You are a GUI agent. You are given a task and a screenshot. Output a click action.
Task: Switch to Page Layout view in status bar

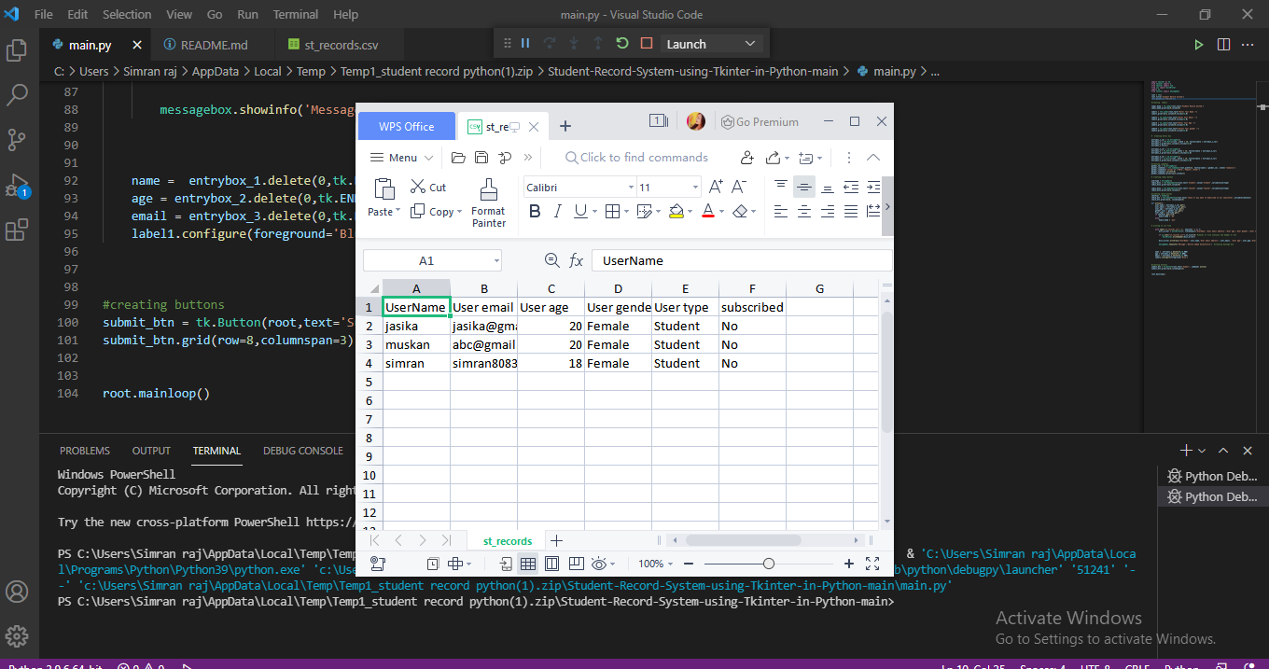[551, 564]
